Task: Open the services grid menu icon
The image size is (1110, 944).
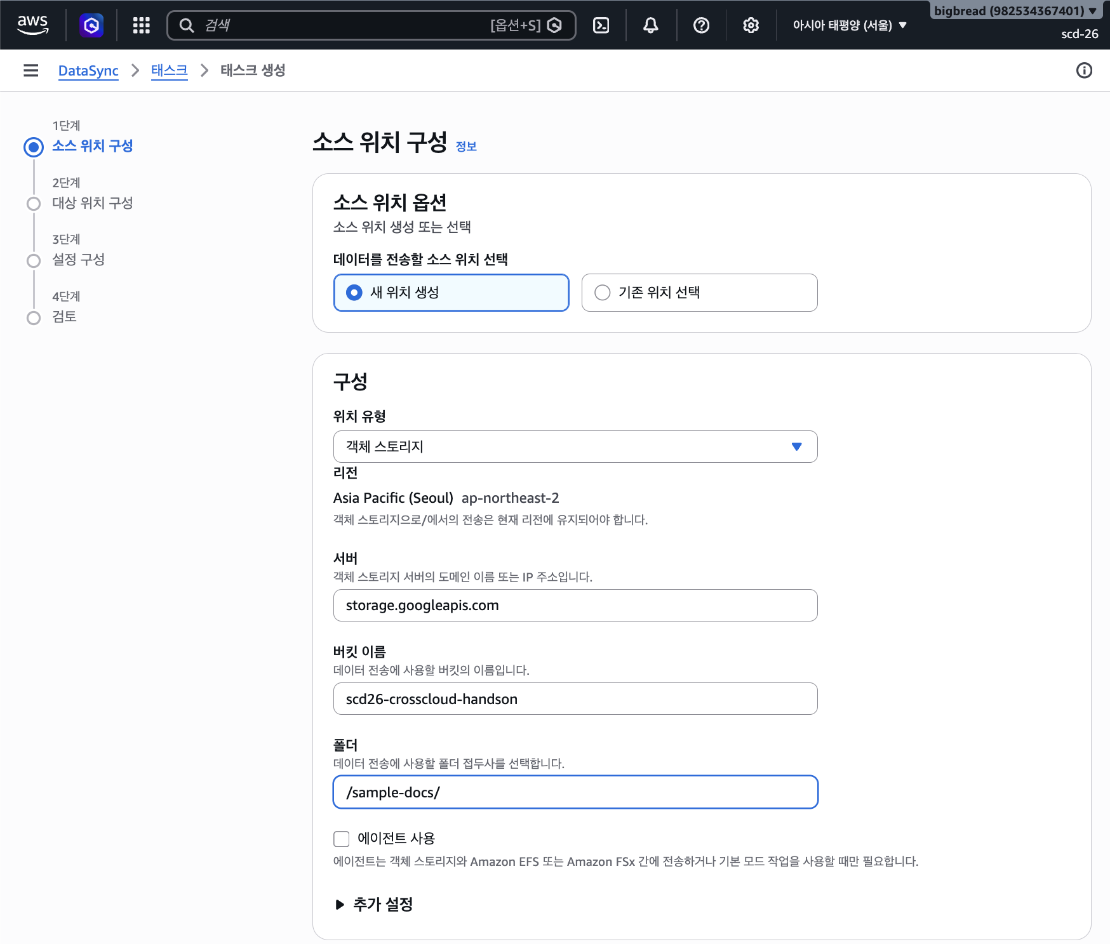Action: click(x=141, y=25)
